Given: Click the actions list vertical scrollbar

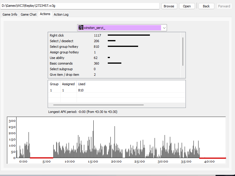Looking at the screenshot, I should [183, 52].
